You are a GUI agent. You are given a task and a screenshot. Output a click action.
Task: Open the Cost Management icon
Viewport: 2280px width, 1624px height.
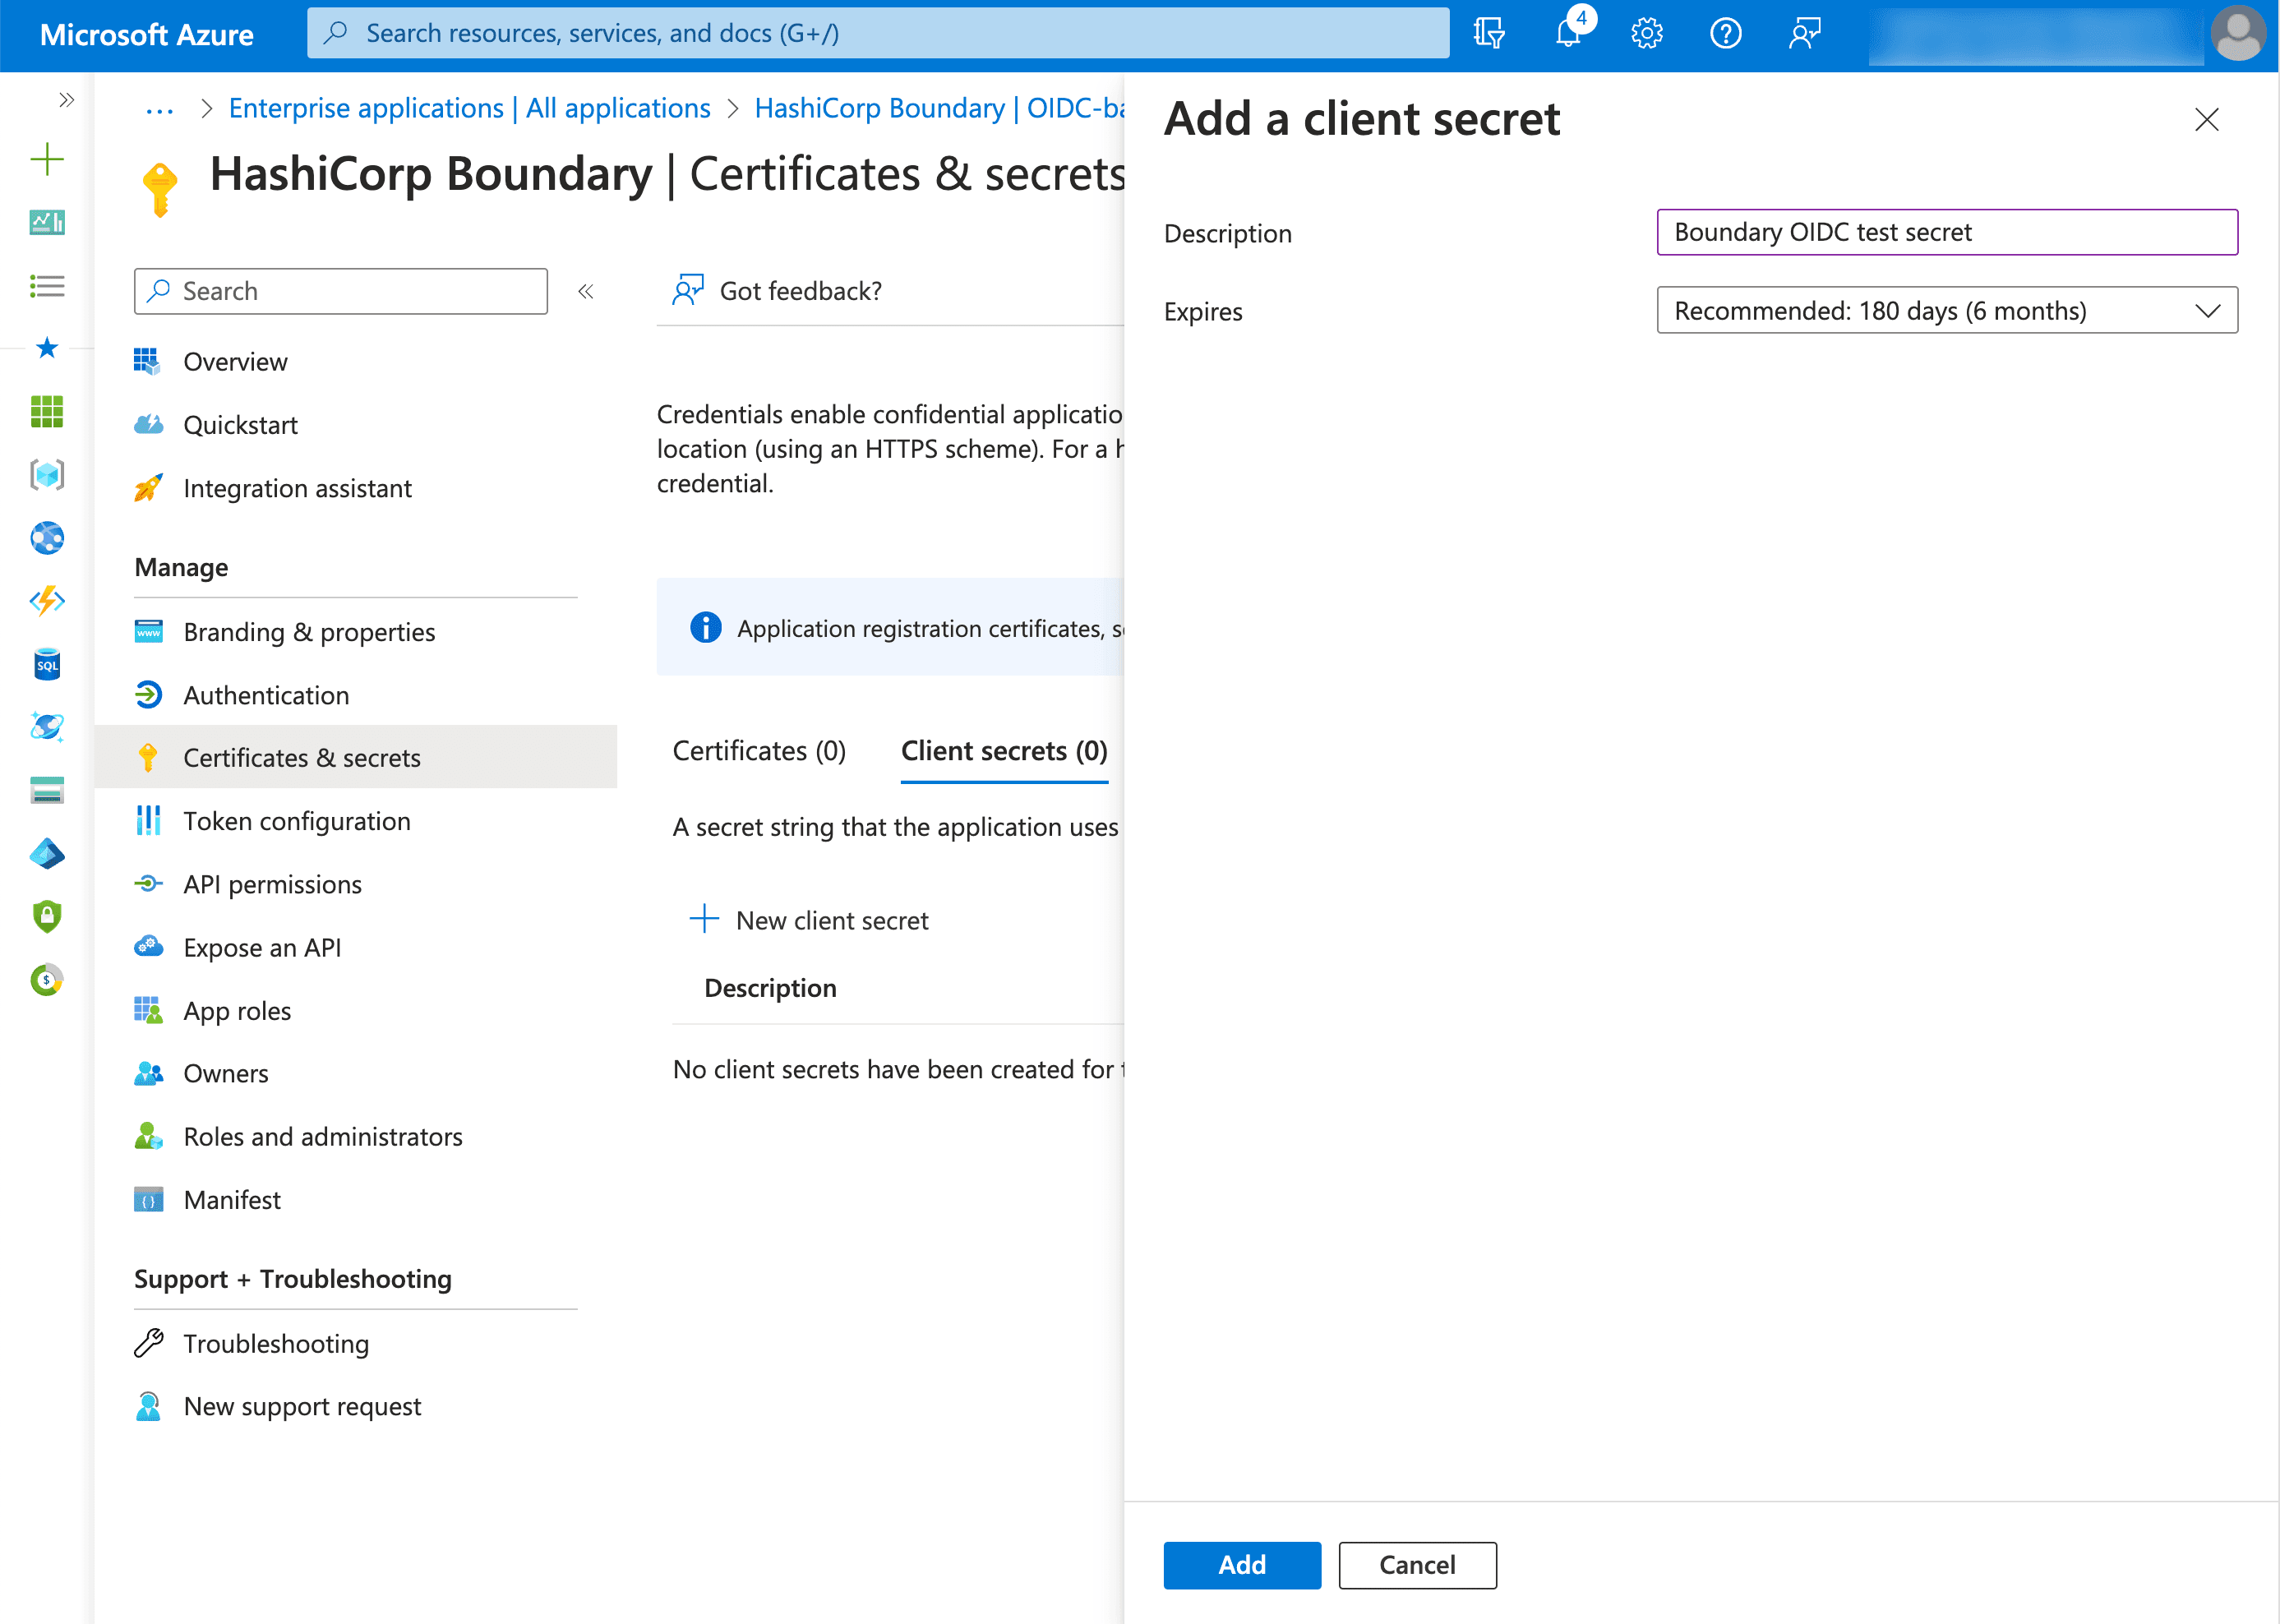[x=47, y=980]
